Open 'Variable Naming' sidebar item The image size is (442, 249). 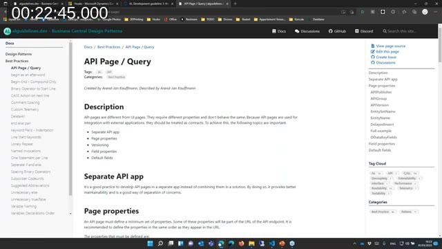pyautogui.click(x=23, y=206)
